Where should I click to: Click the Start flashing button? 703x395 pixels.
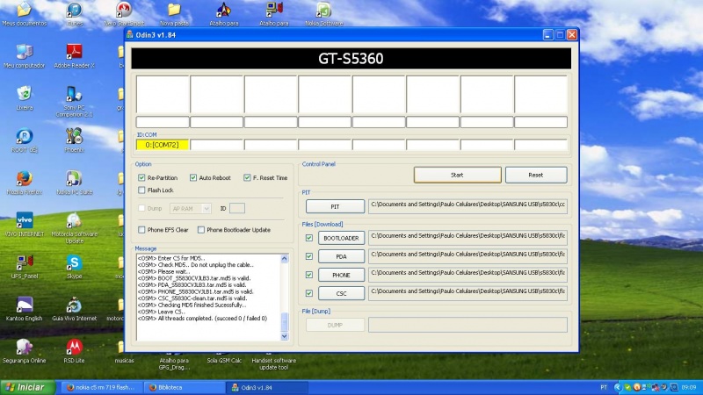[457, 175]
